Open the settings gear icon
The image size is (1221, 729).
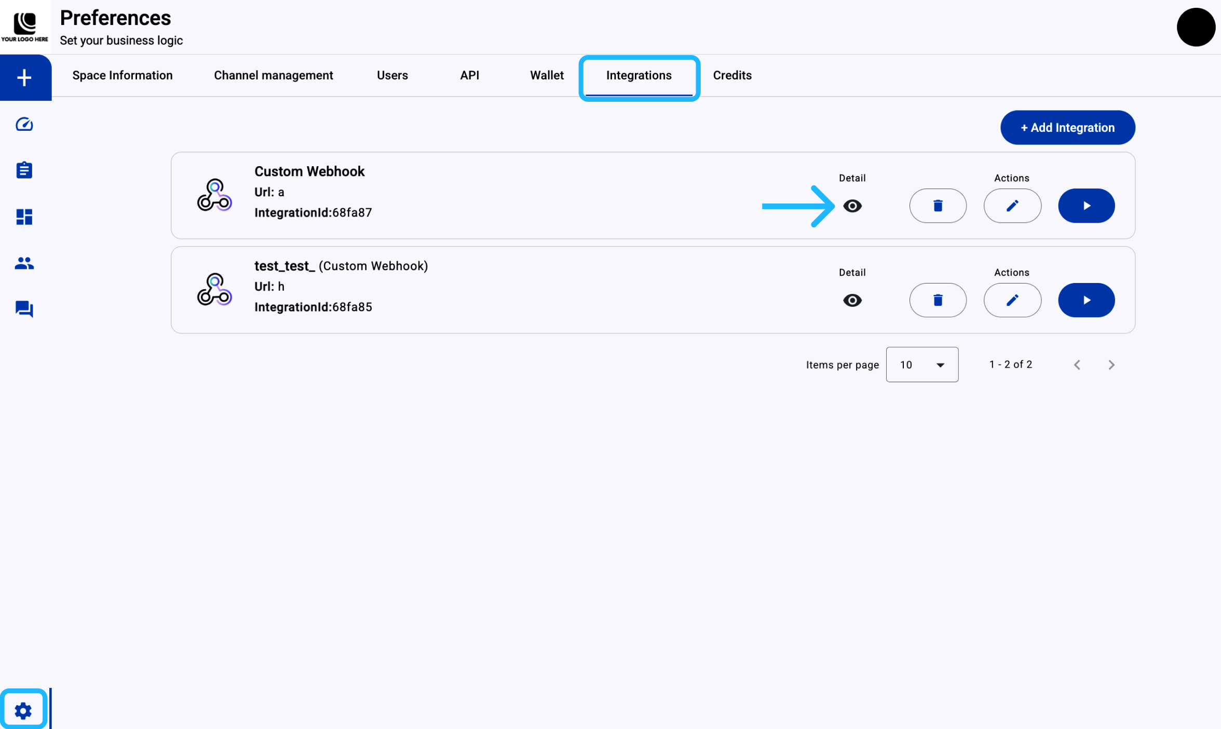(23, 710)
